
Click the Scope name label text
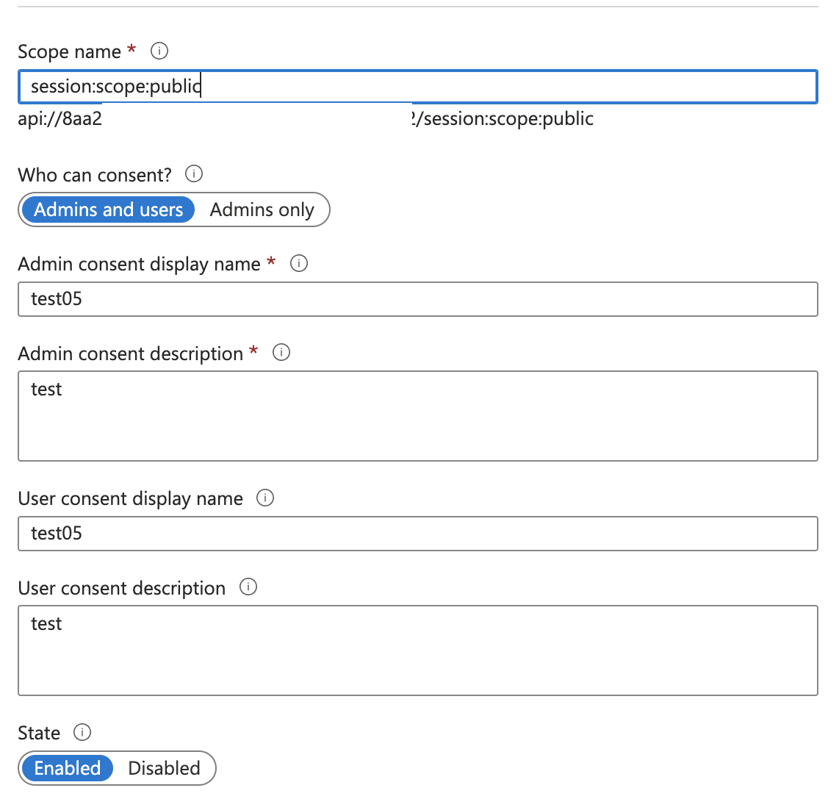[x=69, y=51]
